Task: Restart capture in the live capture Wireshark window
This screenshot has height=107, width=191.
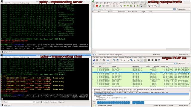Action: pos(100,6)
